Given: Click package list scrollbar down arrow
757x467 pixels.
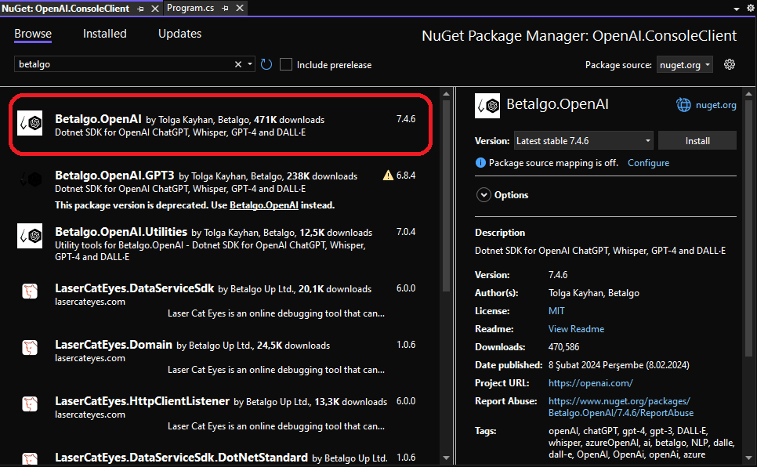Looking at the screenshot, I should pyautogui.click(x=446, y=458).
